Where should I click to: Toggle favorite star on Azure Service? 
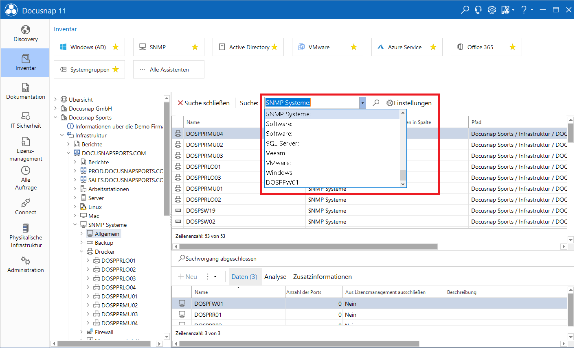pyautogui.click(x=433, y=47)
